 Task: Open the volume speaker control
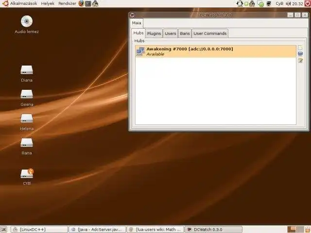[288, 3]
